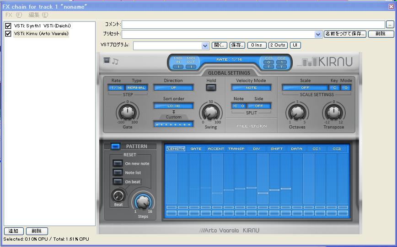Click the small square icon beside the music note
The height and width of the screenshot is (247, 397).
click(x=107, y=60)
